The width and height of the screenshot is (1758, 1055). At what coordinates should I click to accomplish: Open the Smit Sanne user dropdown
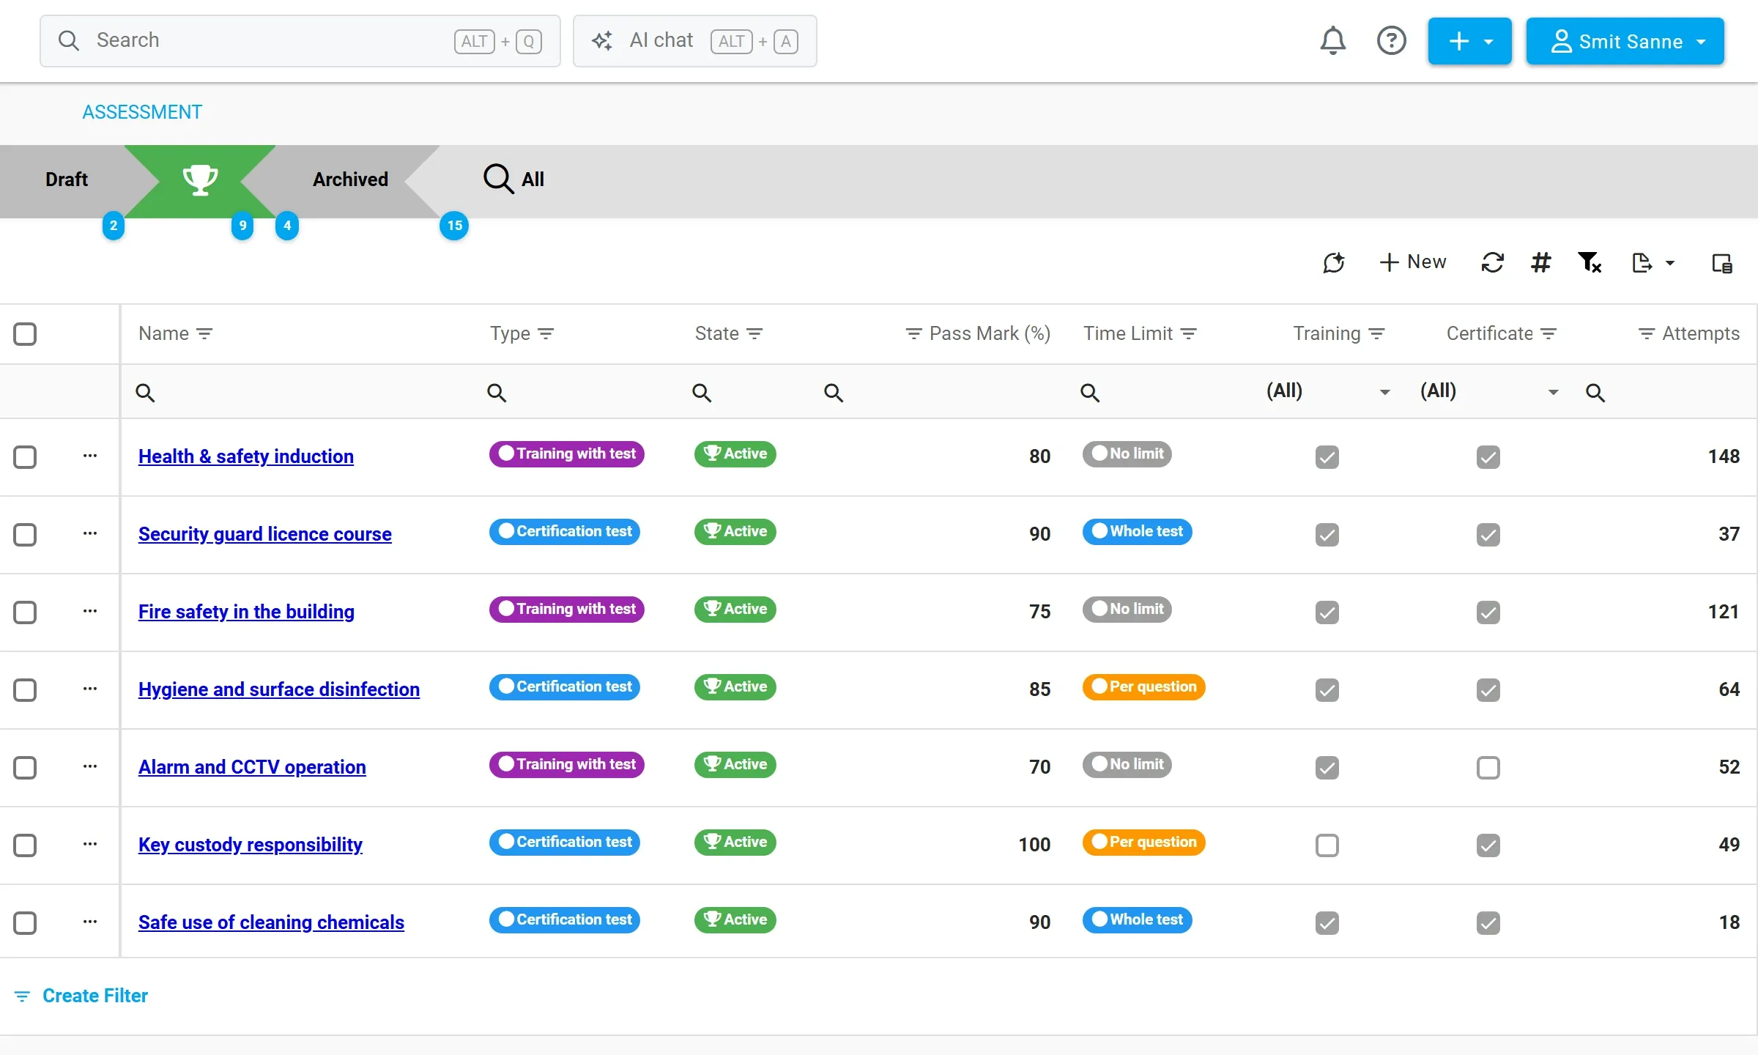click(x=1625, y=41)
